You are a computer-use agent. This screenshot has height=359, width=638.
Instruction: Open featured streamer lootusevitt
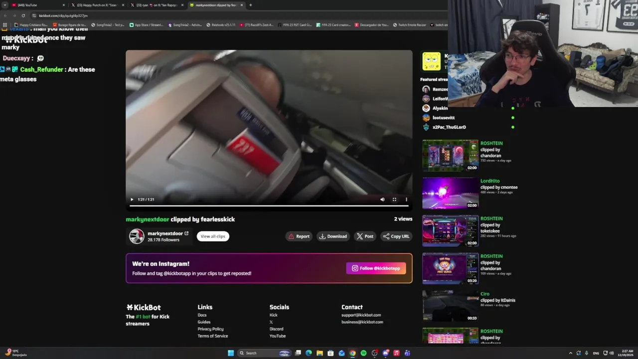pyautogui.click(x=443, y=118)
